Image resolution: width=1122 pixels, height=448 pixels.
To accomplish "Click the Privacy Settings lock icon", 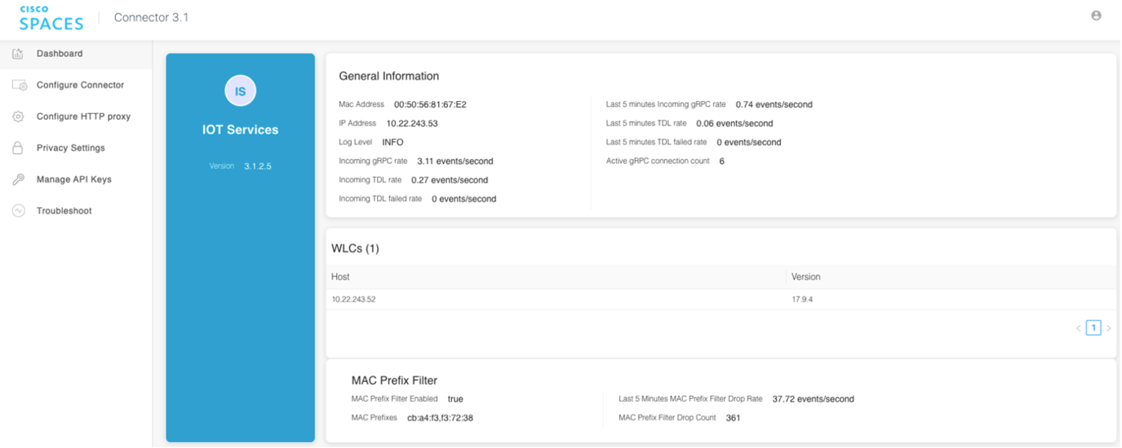I will click(x=18, y=148).
